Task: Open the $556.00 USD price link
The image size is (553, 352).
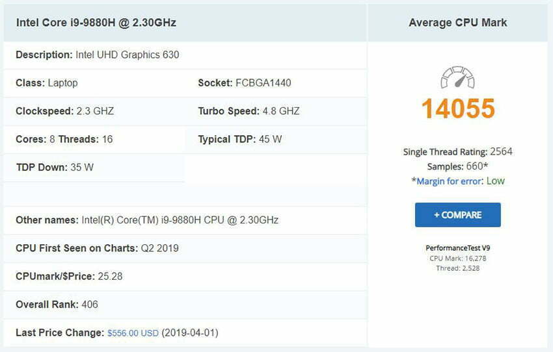Action: tap(133, 333)
